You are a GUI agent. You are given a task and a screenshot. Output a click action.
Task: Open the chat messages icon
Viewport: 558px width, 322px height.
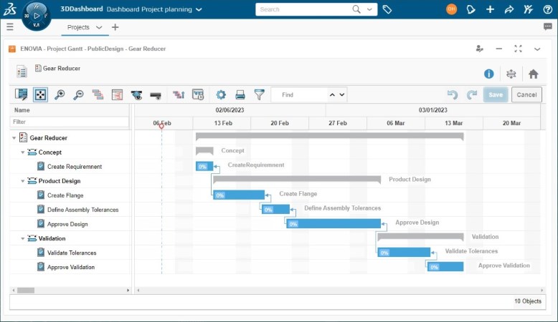click(548, 26)
